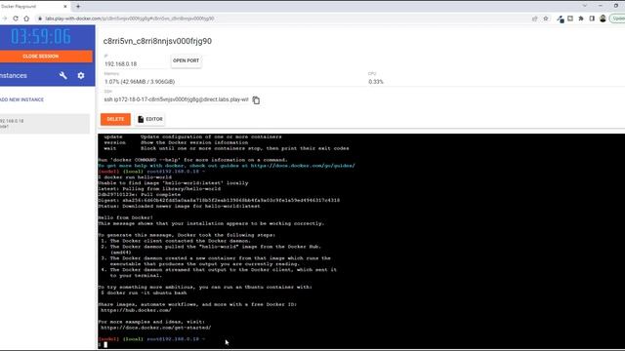This screenshot has height=351, width=625.
Task: Open the tab search chevron in title bar
Action: pos(584,6)
